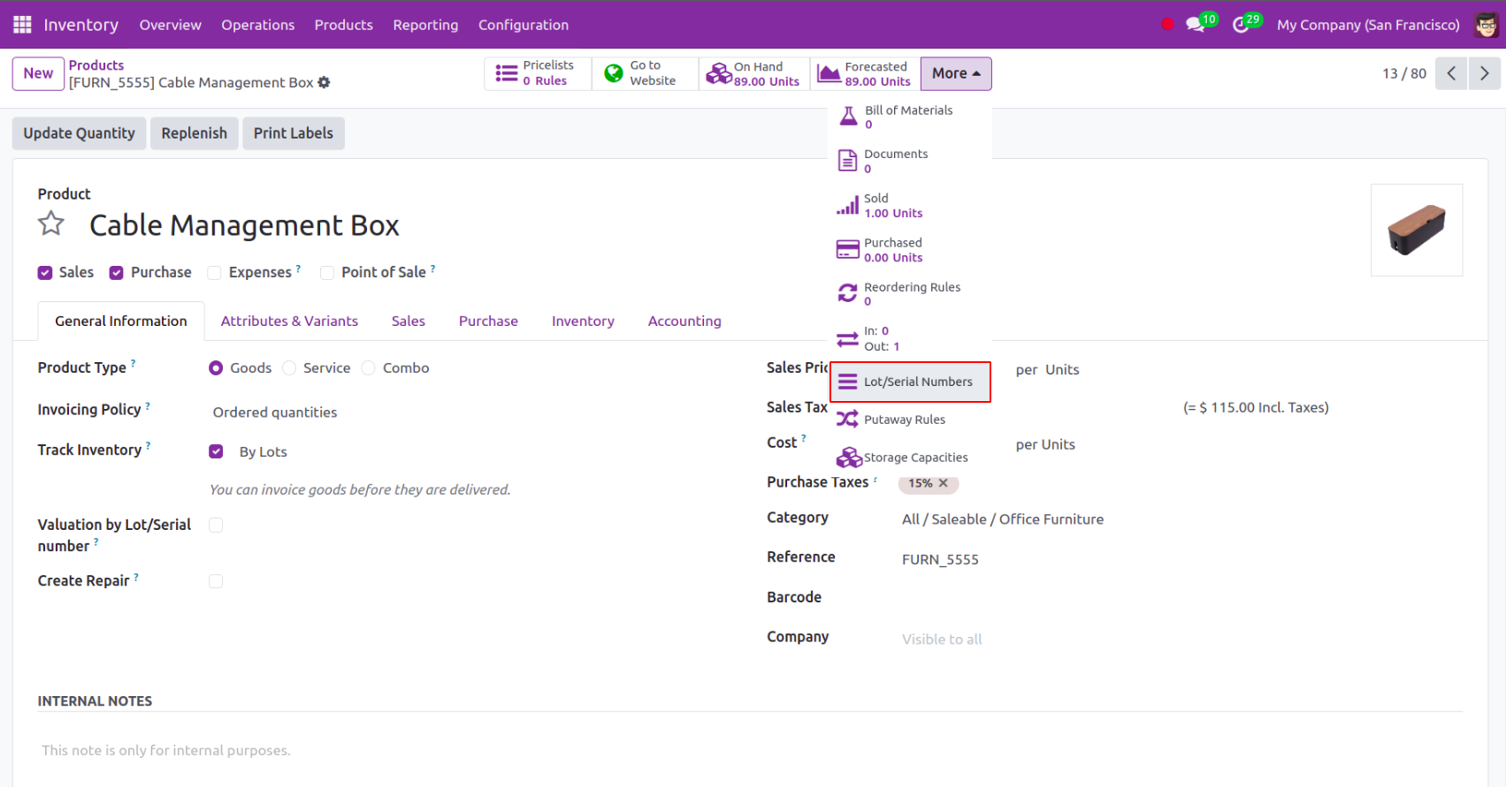Screen dimensions: 1506x787
Task: Enable the Expenses checkbox
Action: [214, 273]
